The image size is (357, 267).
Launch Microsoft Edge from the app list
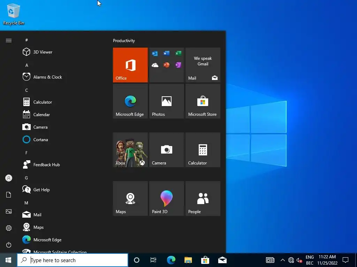point(64,240)
